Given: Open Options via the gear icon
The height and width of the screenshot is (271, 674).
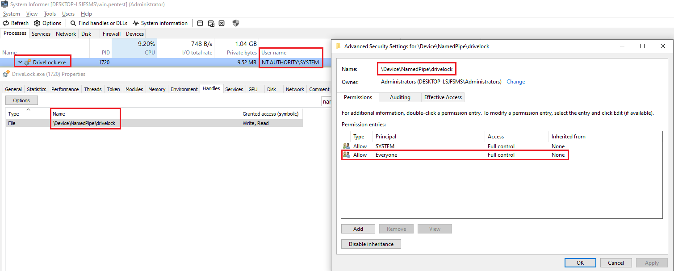Looking at the screenshot, I should (48, 23).
